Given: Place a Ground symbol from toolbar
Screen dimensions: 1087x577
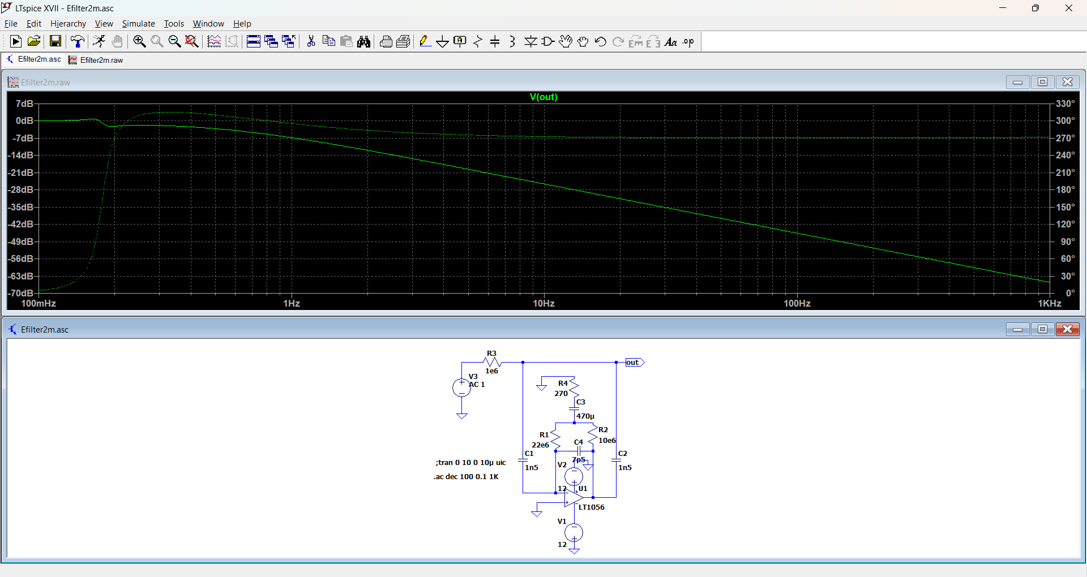Looking at the screenshot, I should (443, 41).
